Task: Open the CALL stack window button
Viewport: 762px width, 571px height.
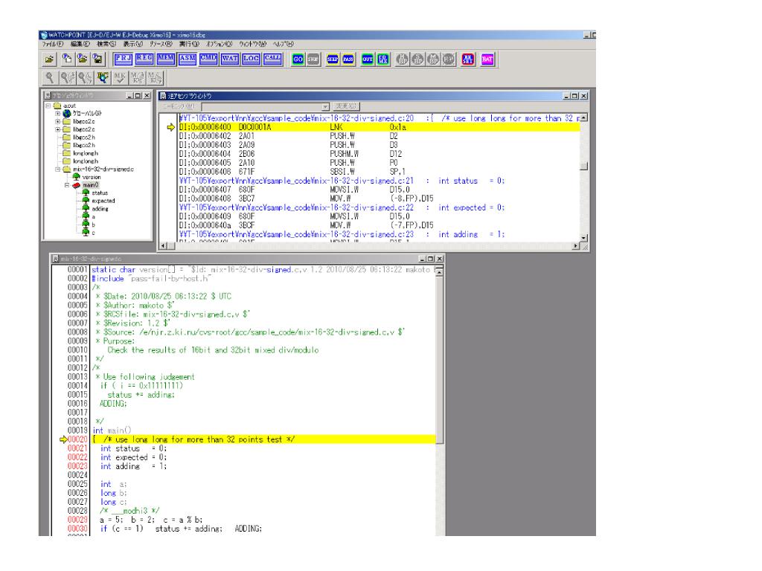Action: pyautogui.click(x=272, y=59)
